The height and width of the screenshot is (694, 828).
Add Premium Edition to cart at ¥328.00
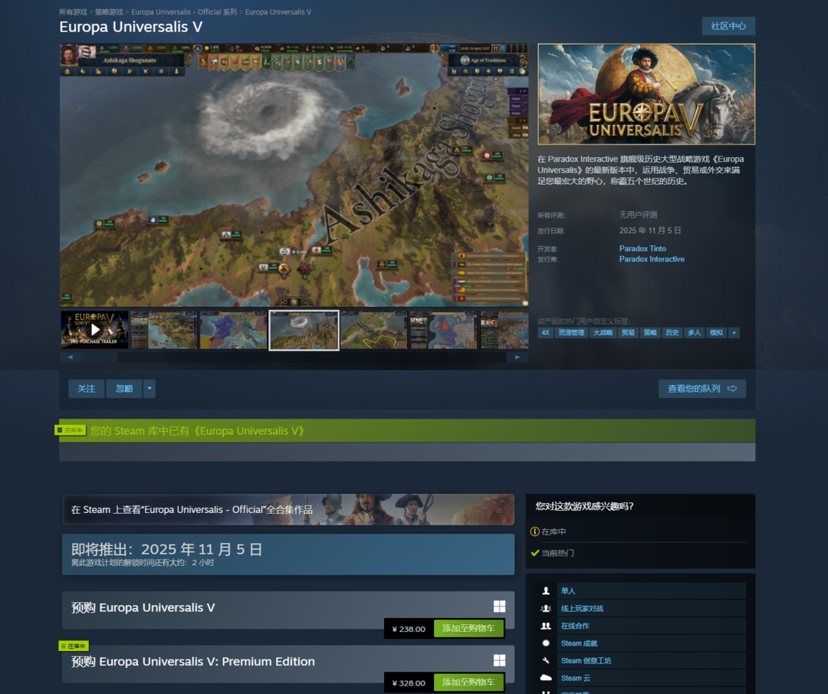click(468, 682)
